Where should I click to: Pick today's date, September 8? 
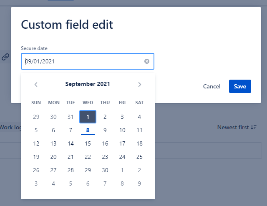pos(88,130)
